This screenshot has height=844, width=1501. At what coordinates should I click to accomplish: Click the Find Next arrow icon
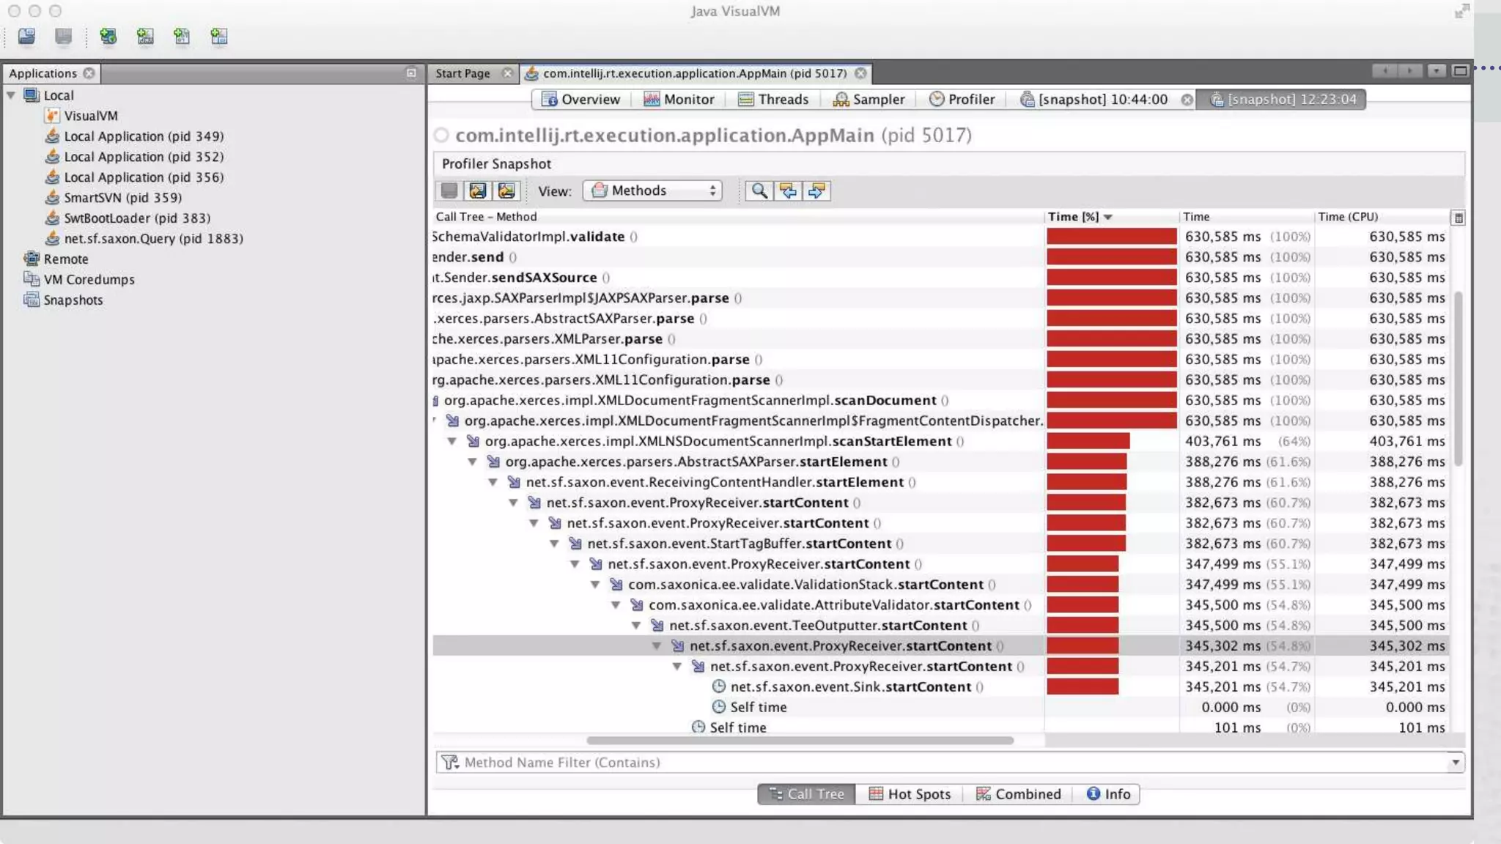[x=816, y=191]
